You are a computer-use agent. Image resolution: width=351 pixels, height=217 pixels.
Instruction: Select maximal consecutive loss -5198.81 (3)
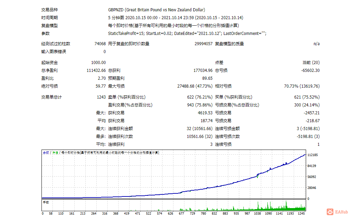tap(308, 136)
